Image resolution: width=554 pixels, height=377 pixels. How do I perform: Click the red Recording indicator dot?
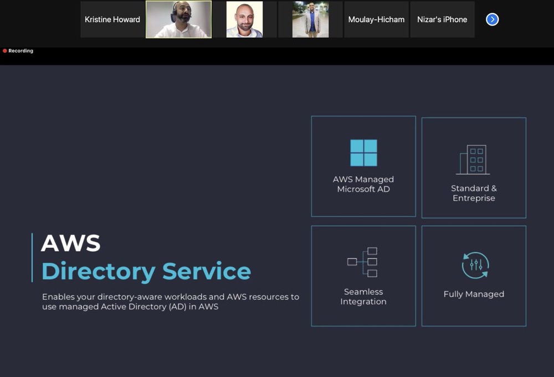tap(5, 50)
